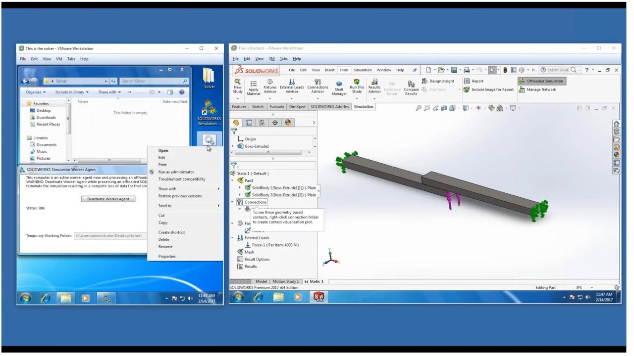
Task: Select Force-1 load in simulation tree
Action: [x=272, y=245]
